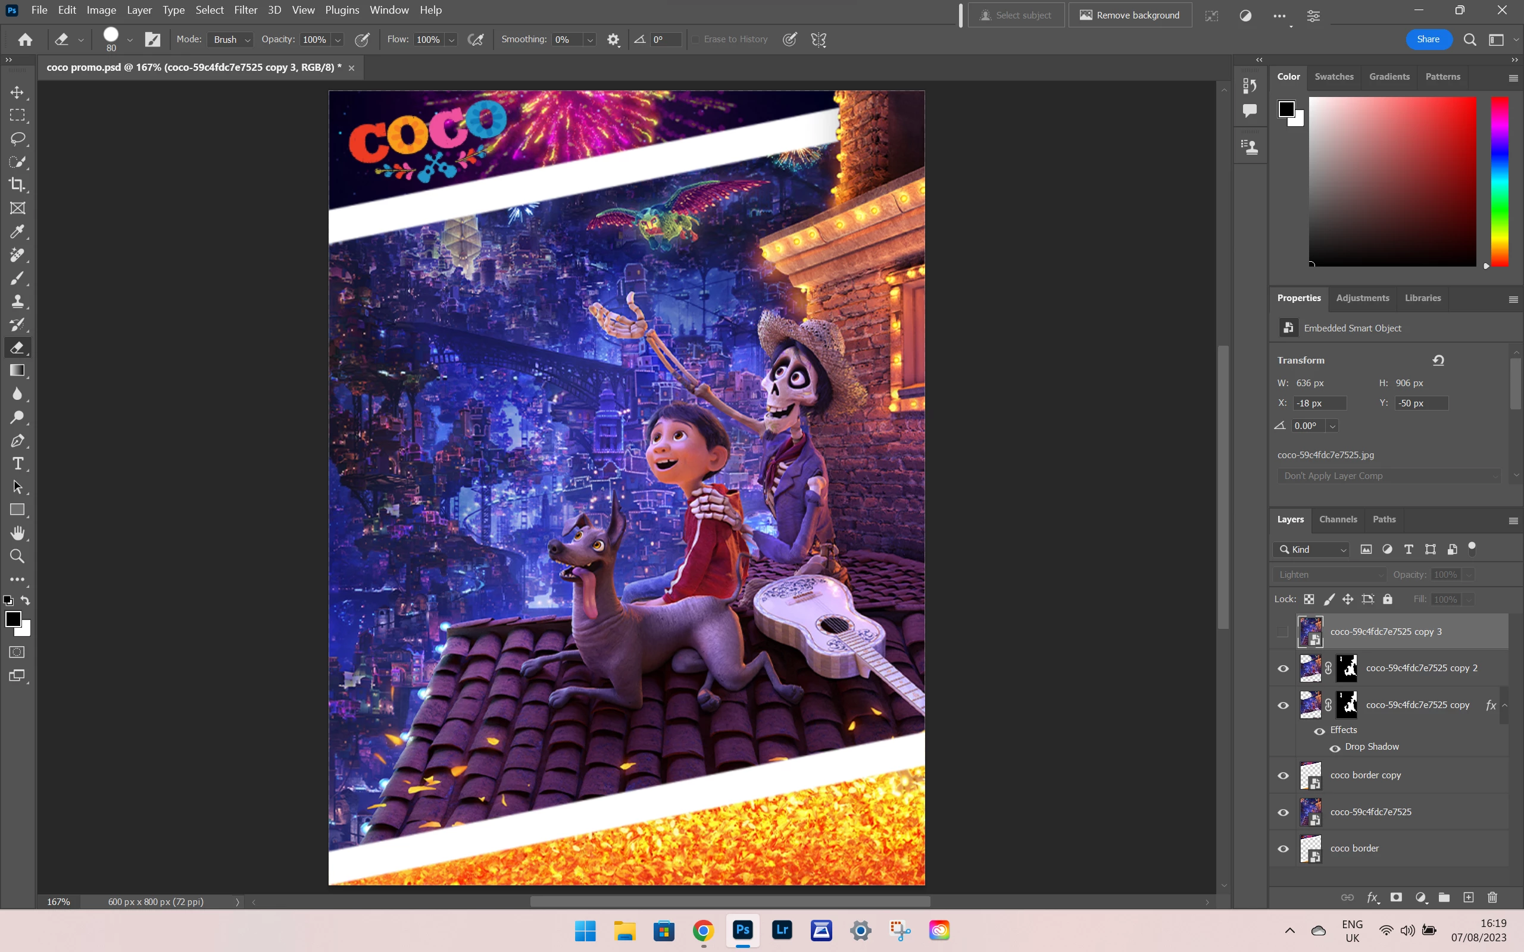Click the add layer mask icon
This screenshot has height=952, width=1524.
click(1396, 897)
